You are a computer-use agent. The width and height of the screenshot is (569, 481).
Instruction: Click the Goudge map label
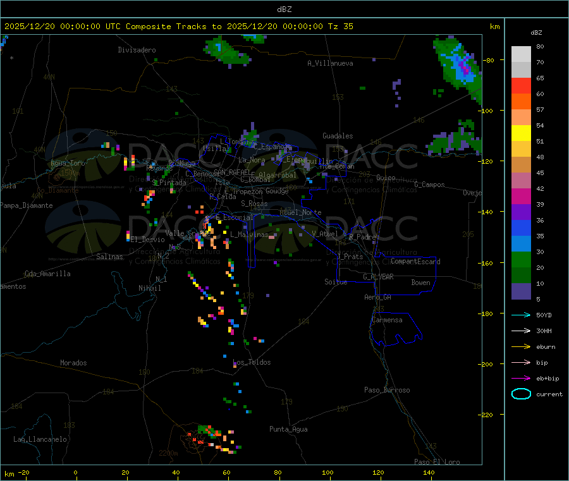277,191
